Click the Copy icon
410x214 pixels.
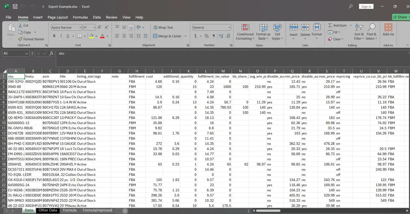(20, 32)
